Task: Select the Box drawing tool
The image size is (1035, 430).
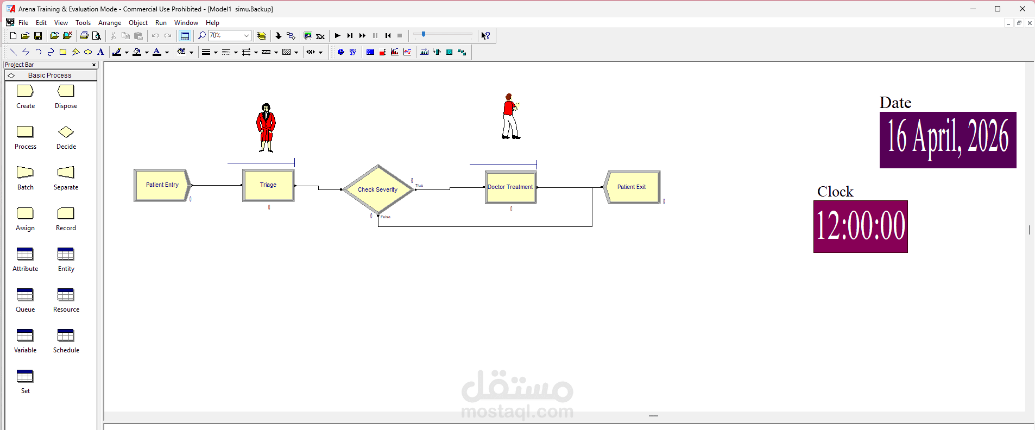Action: (63, 52)
